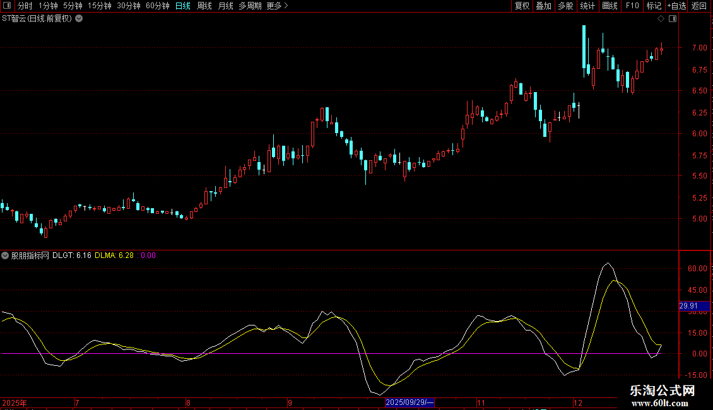713x410 pixels.
Task: Expand the 更多 periods menu
Action: [x=277, y=6]
